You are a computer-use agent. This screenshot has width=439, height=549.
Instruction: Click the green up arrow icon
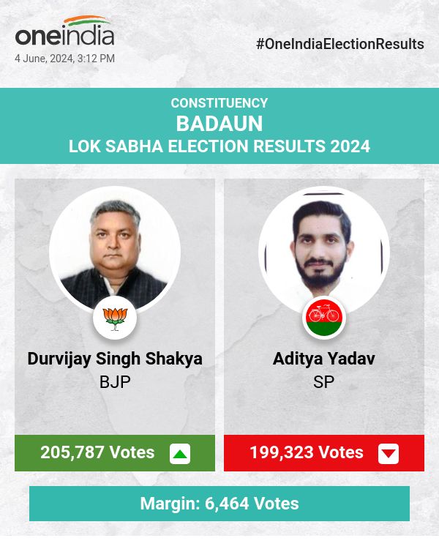[180, 454]
